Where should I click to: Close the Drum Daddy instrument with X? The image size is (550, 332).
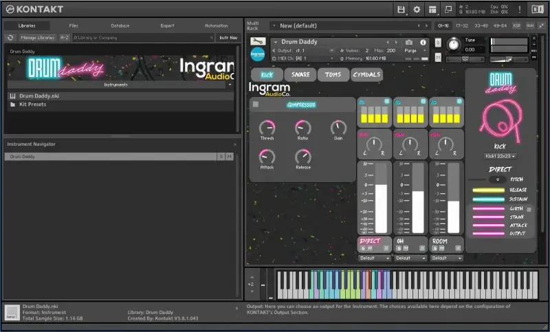(534, 38)
